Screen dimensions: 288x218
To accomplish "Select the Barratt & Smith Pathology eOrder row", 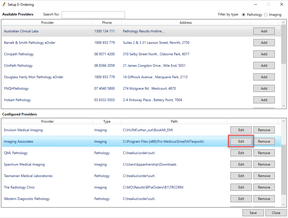I will coord(142,43).
